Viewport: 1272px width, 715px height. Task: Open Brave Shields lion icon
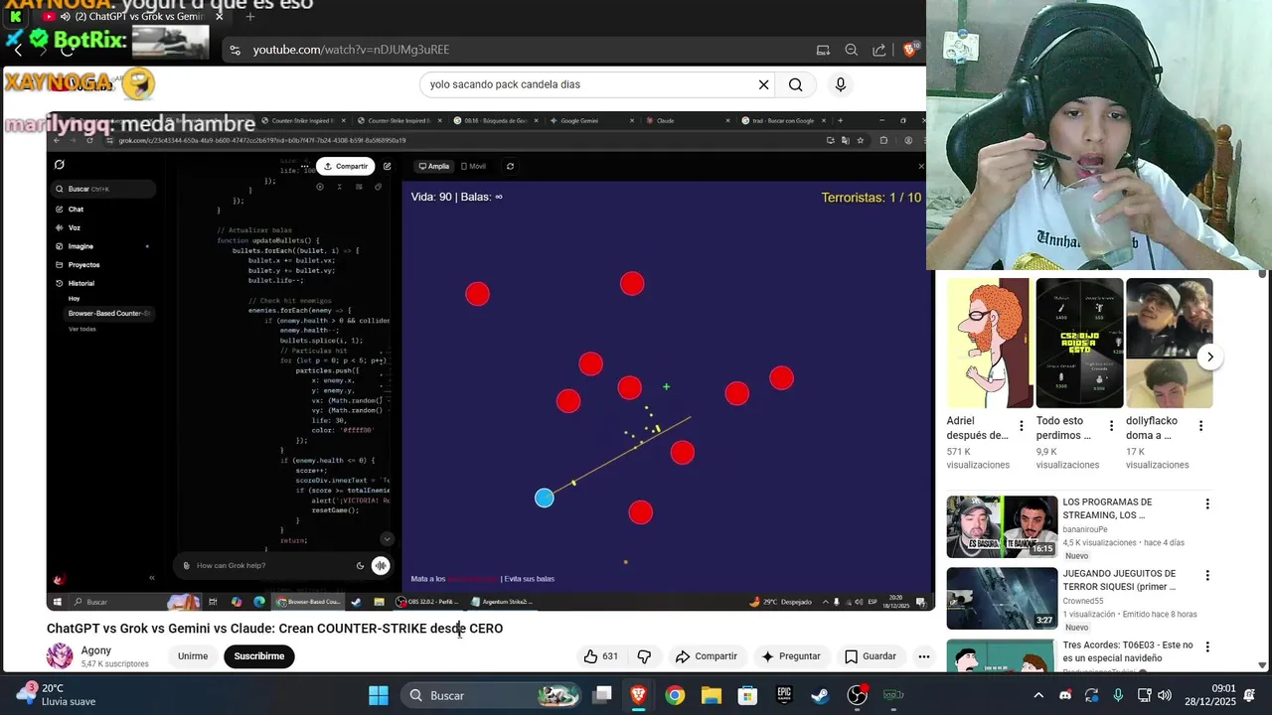tap(910, 50)
